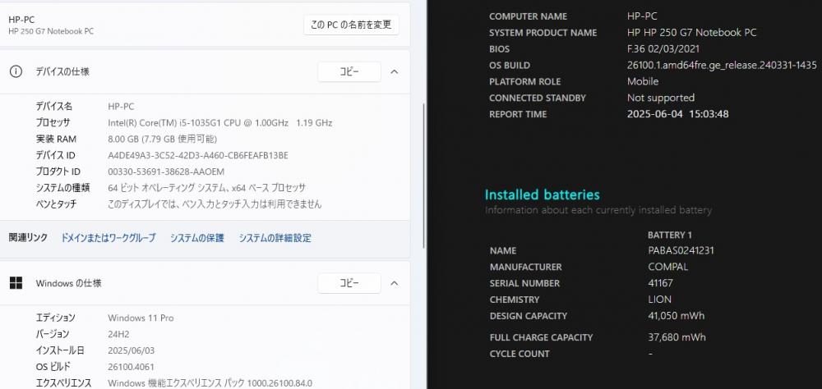This screenshot has height=389, width=822.
Task: Select computer name HP-PC in battery report
Action: [642, 16]
